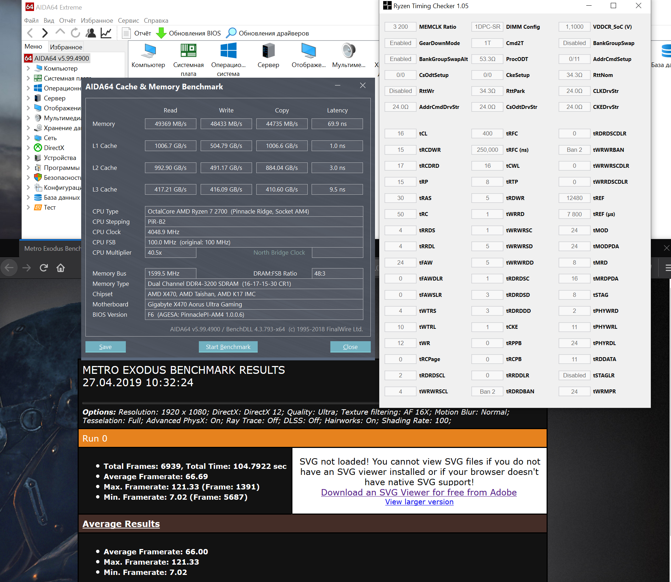Open the Компьютер large icon
671x582 pixels.
pos(148,56)
